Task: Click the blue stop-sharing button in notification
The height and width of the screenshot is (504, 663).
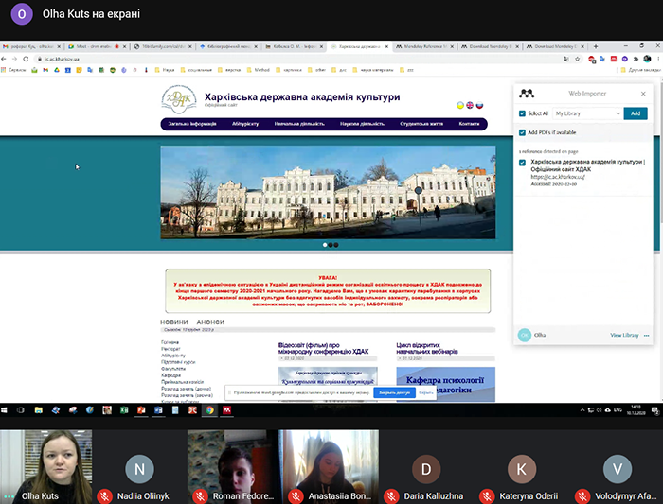Action: [x=394, y=392]
